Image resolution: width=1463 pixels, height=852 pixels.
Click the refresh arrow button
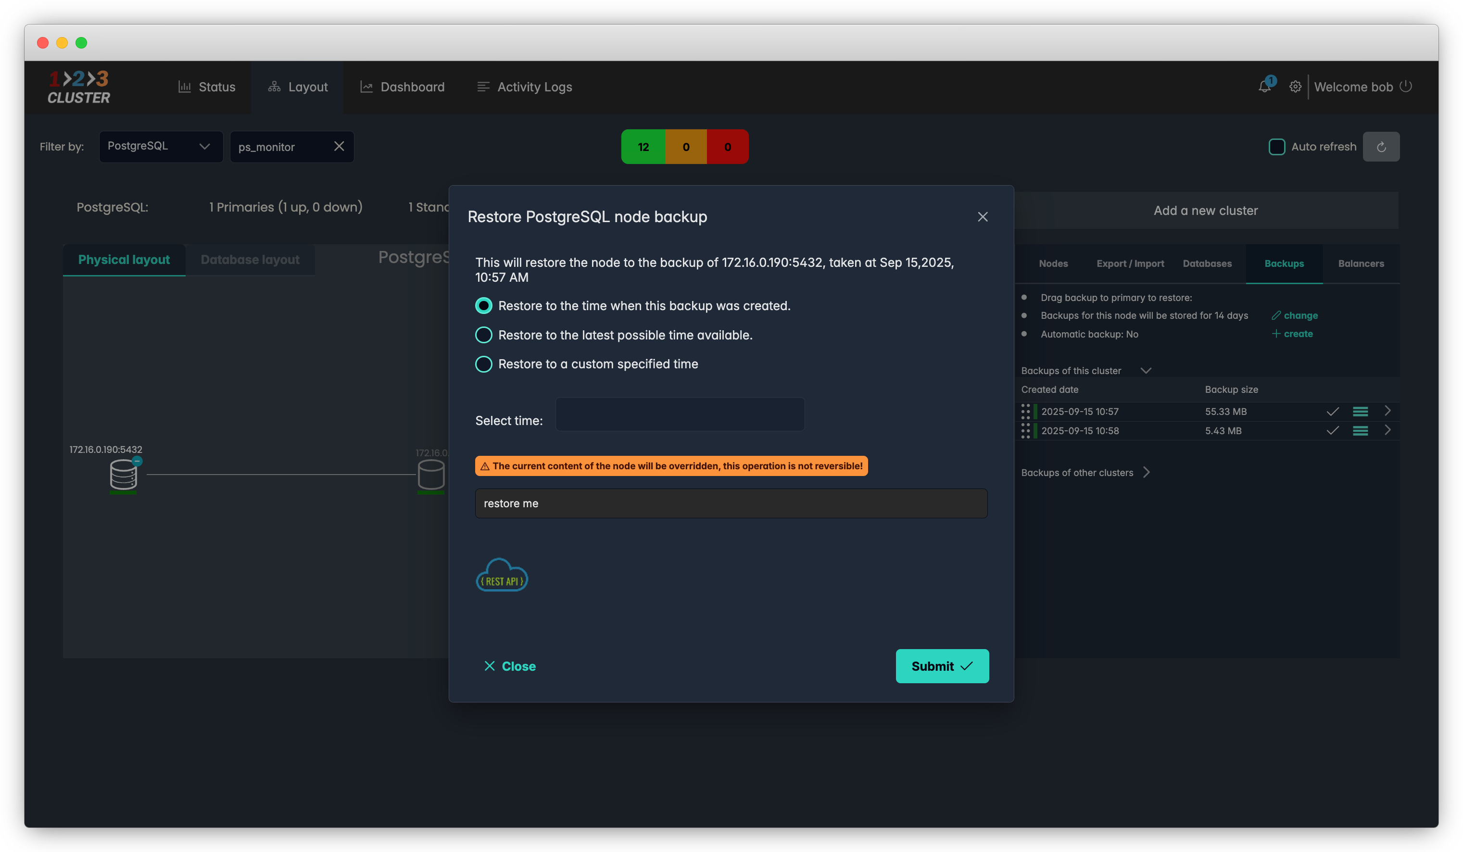(x=1381, y=147)
